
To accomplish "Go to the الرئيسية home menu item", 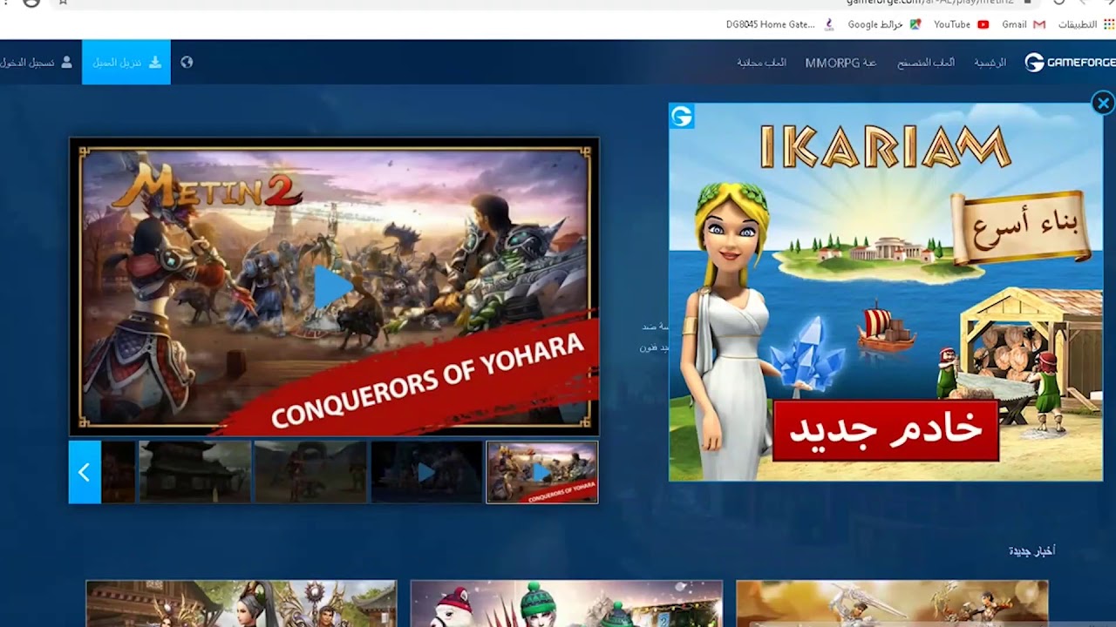I will pyautogui.click(x=990, y=63).
